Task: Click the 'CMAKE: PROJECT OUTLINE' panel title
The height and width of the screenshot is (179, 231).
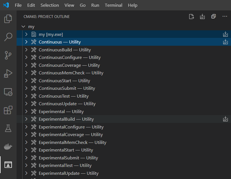Action: point(46,17)
